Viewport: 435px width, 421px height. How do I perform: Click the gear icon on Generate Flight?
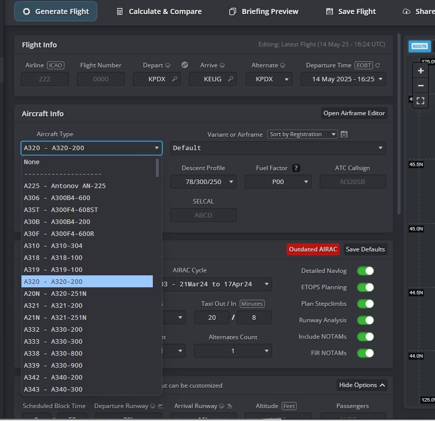pyautogui.click(x=26, y=11)
